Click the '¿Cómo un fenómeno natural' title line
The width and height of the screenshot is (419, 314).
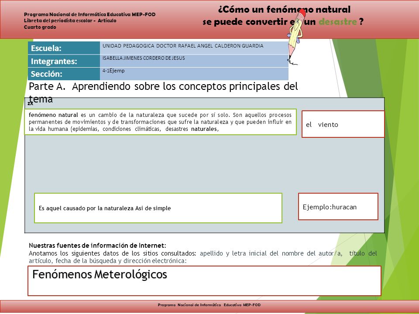coord(284,9)
